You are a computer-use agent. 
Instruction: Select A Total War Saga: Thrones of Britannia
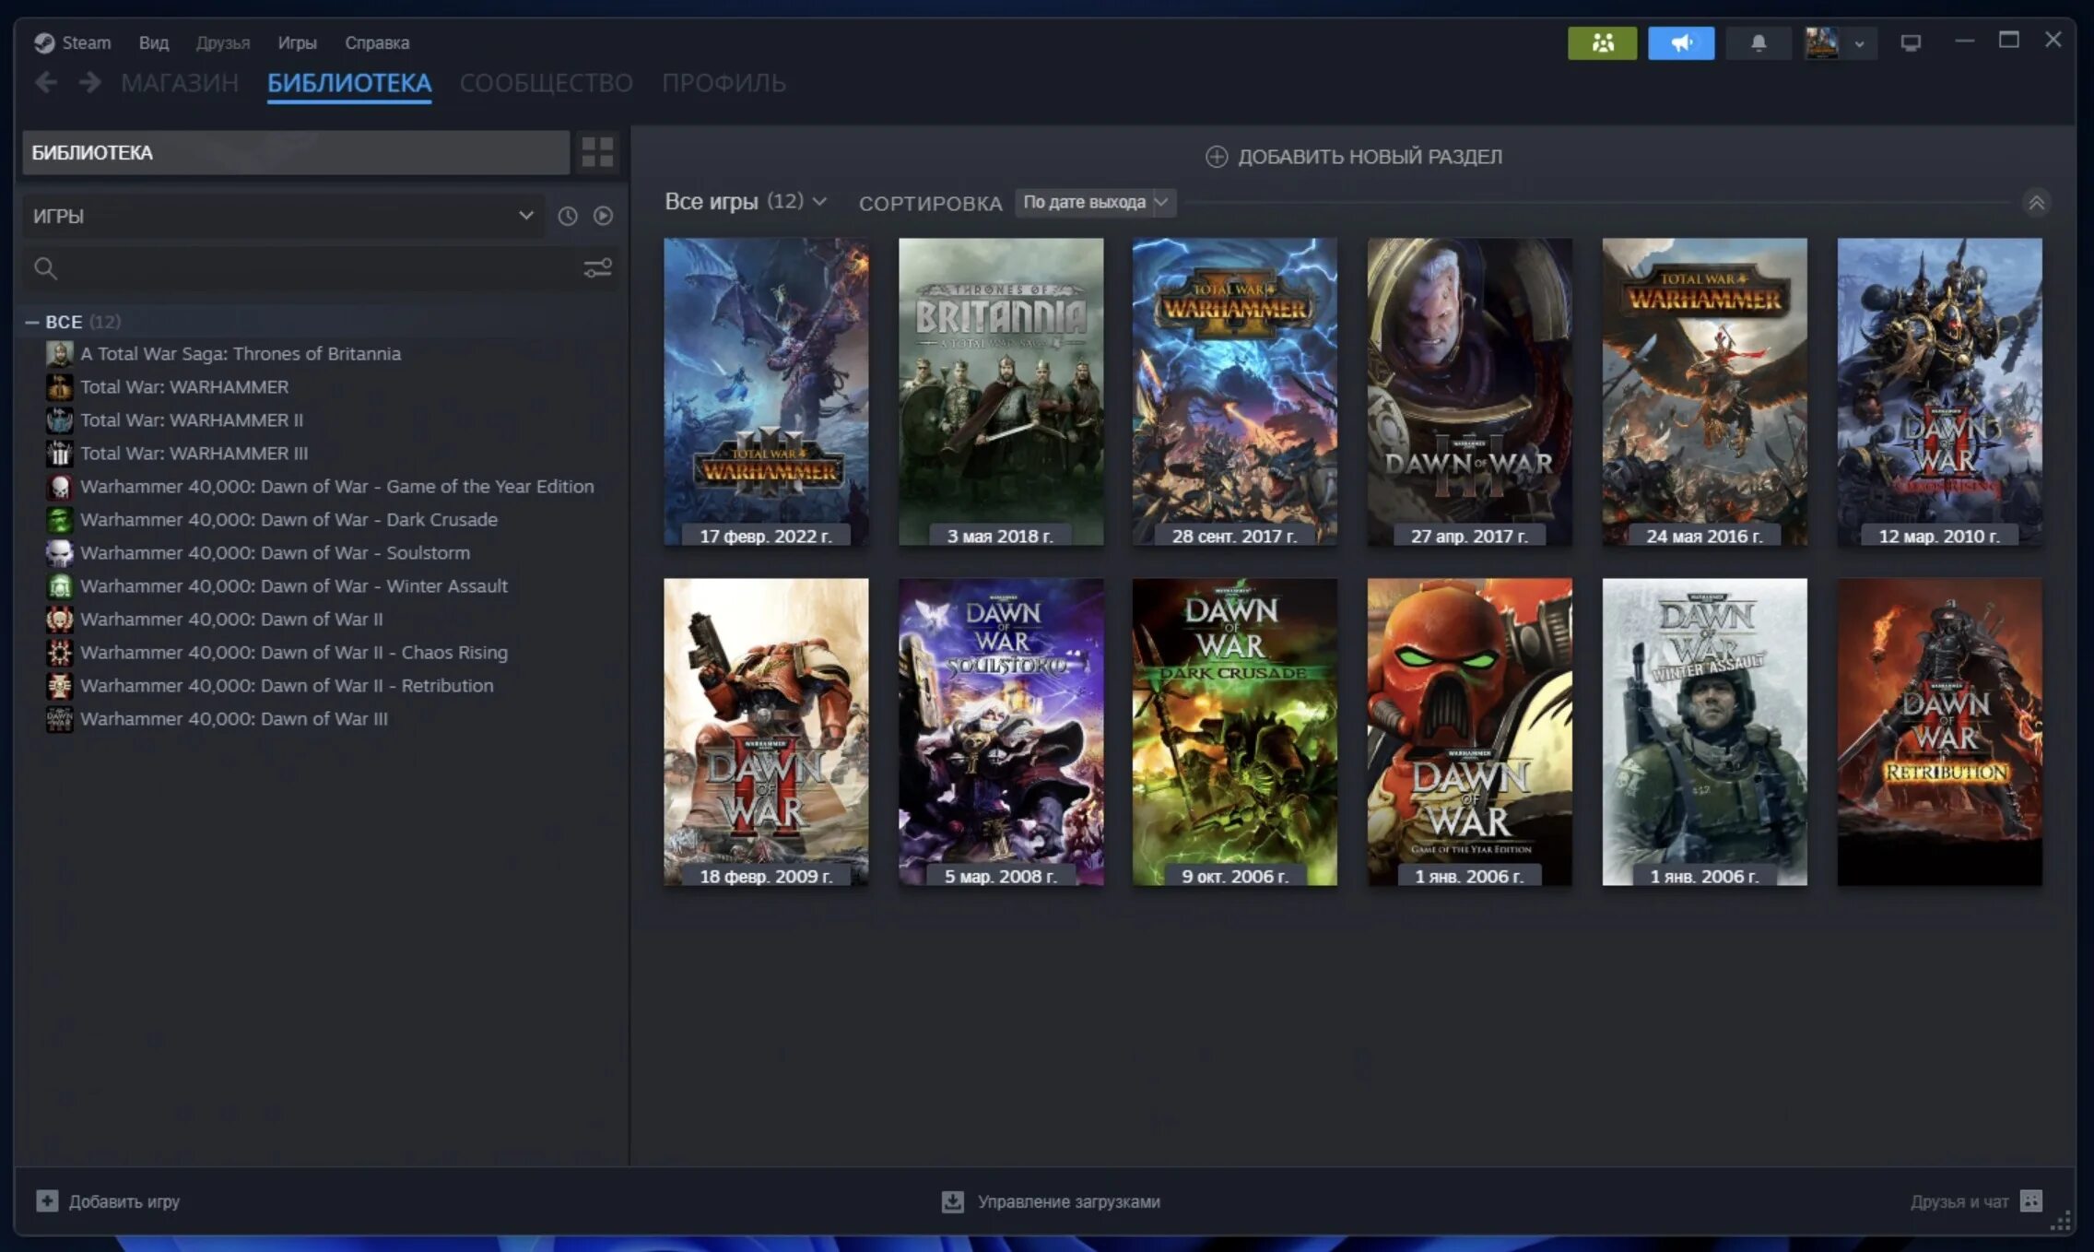240,354
